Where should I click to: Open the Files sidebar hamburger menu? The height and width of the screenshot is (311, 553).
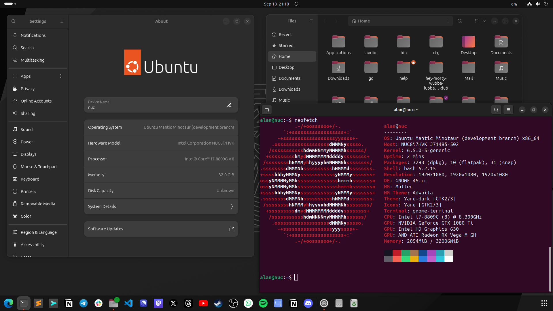point(311,21)
